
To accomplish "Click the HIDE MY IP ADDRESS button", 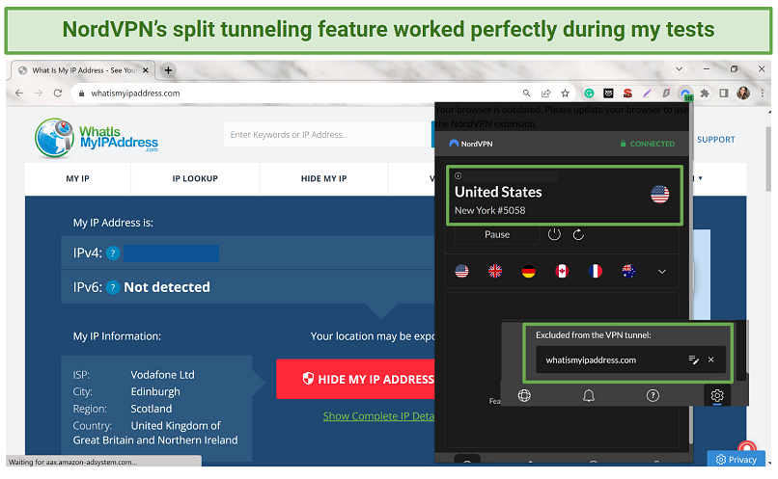I will tap(356, 379).
